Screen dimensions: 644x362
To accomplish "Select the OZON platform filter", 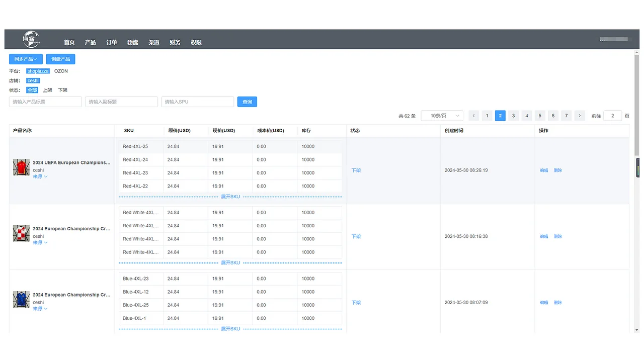I will [60, 71].
